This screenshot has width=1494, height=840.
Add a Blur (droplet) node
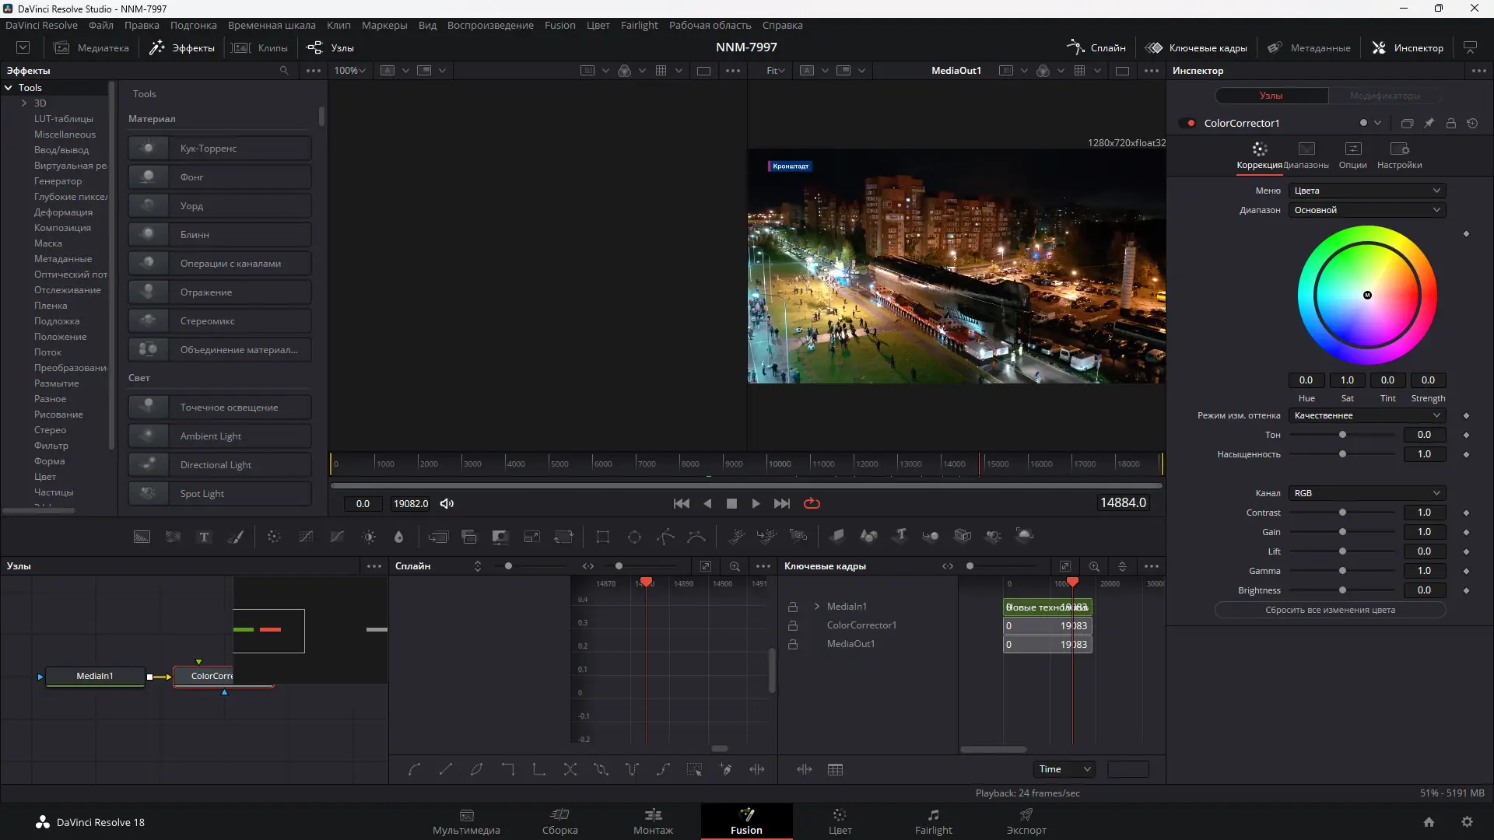coord(399,537)
